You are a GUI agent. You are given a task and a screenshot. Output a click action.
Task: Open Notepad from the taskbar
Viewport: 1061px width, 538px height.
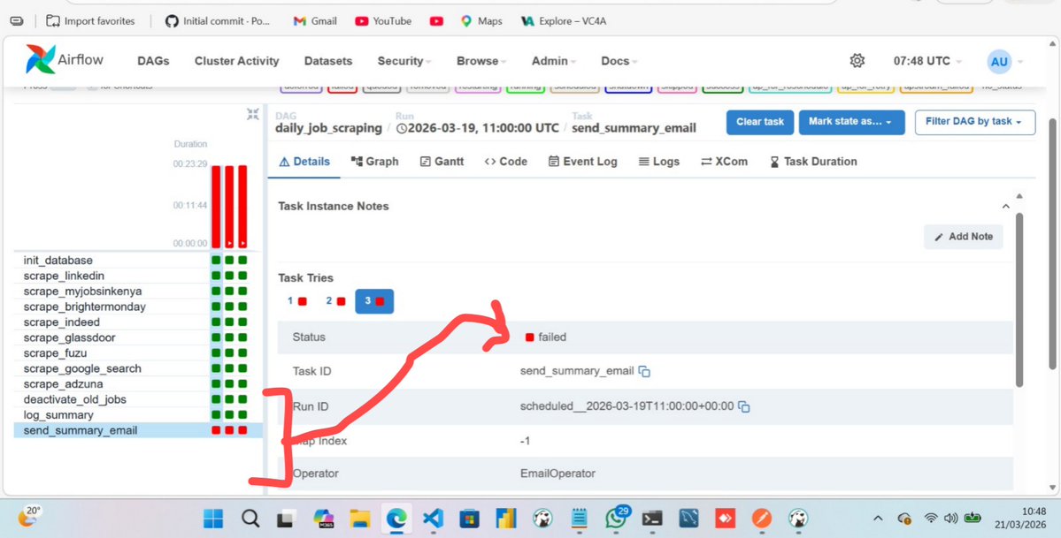point(580,519)
